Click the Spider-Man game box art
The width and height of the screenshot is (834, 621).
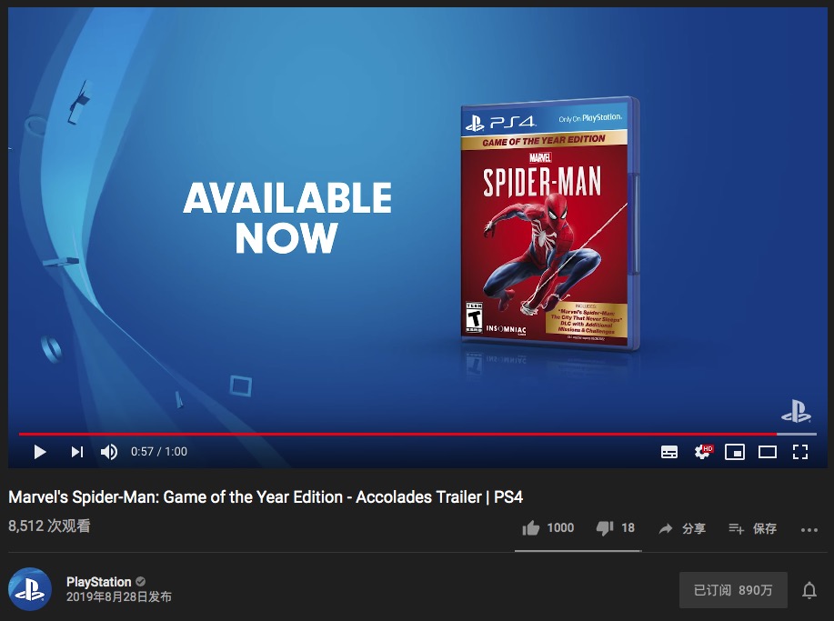click(x=549, y=224)
